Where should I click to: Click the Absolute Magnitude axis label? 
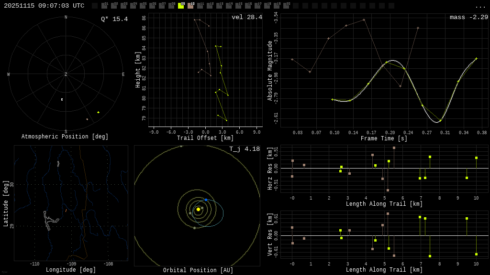point(270,71)
